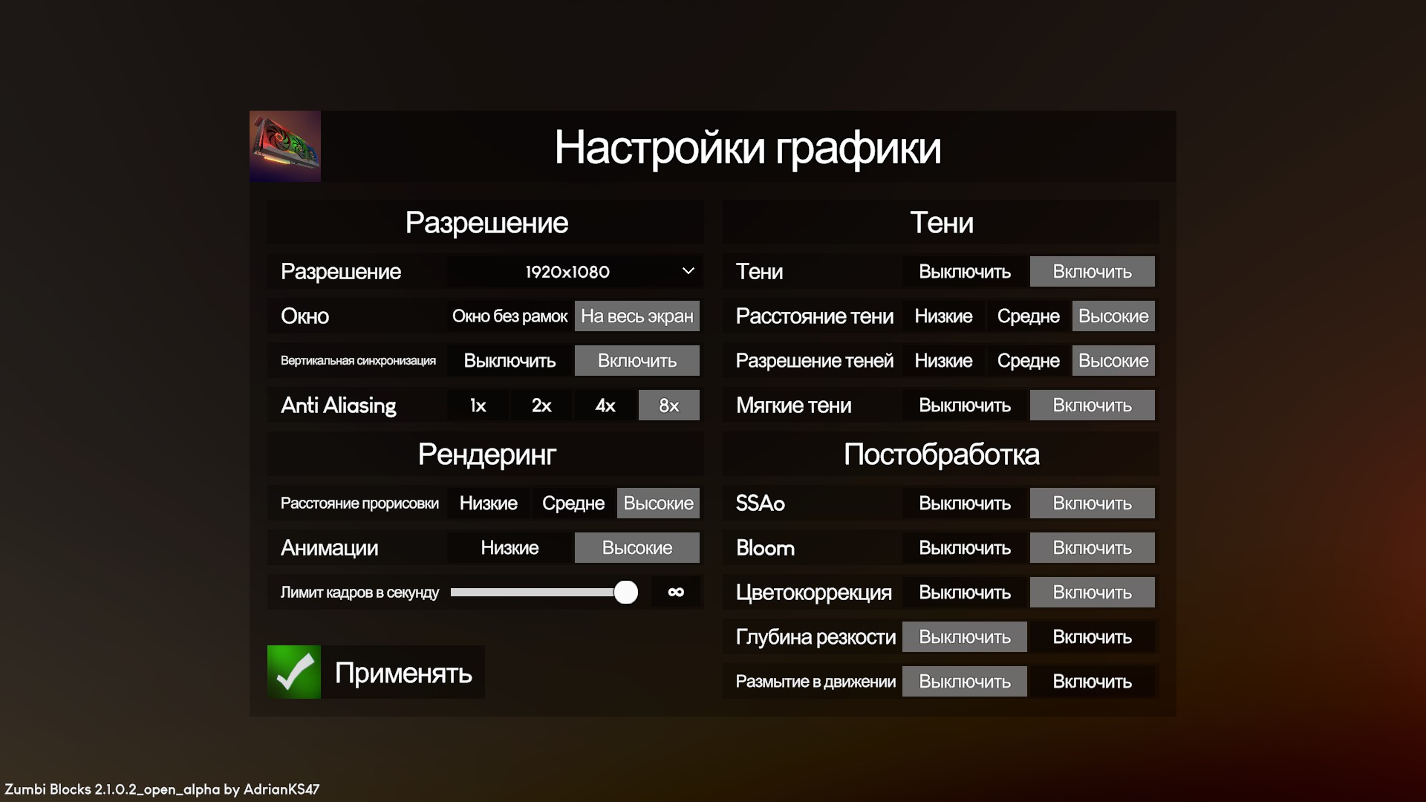This screenshot has height=802, width=1426.
Task: Click the frame rate limit slider handle
Action: [626, 592]
